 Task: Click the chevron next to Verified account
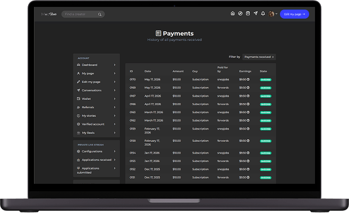click(x=115, y=124)
